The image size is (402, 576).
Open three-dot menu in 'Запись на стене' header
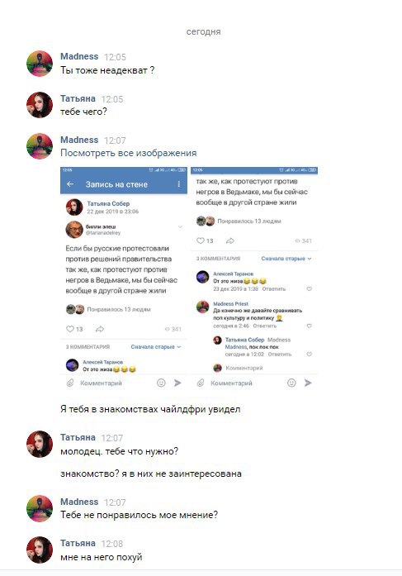click(x=178, y=184)
